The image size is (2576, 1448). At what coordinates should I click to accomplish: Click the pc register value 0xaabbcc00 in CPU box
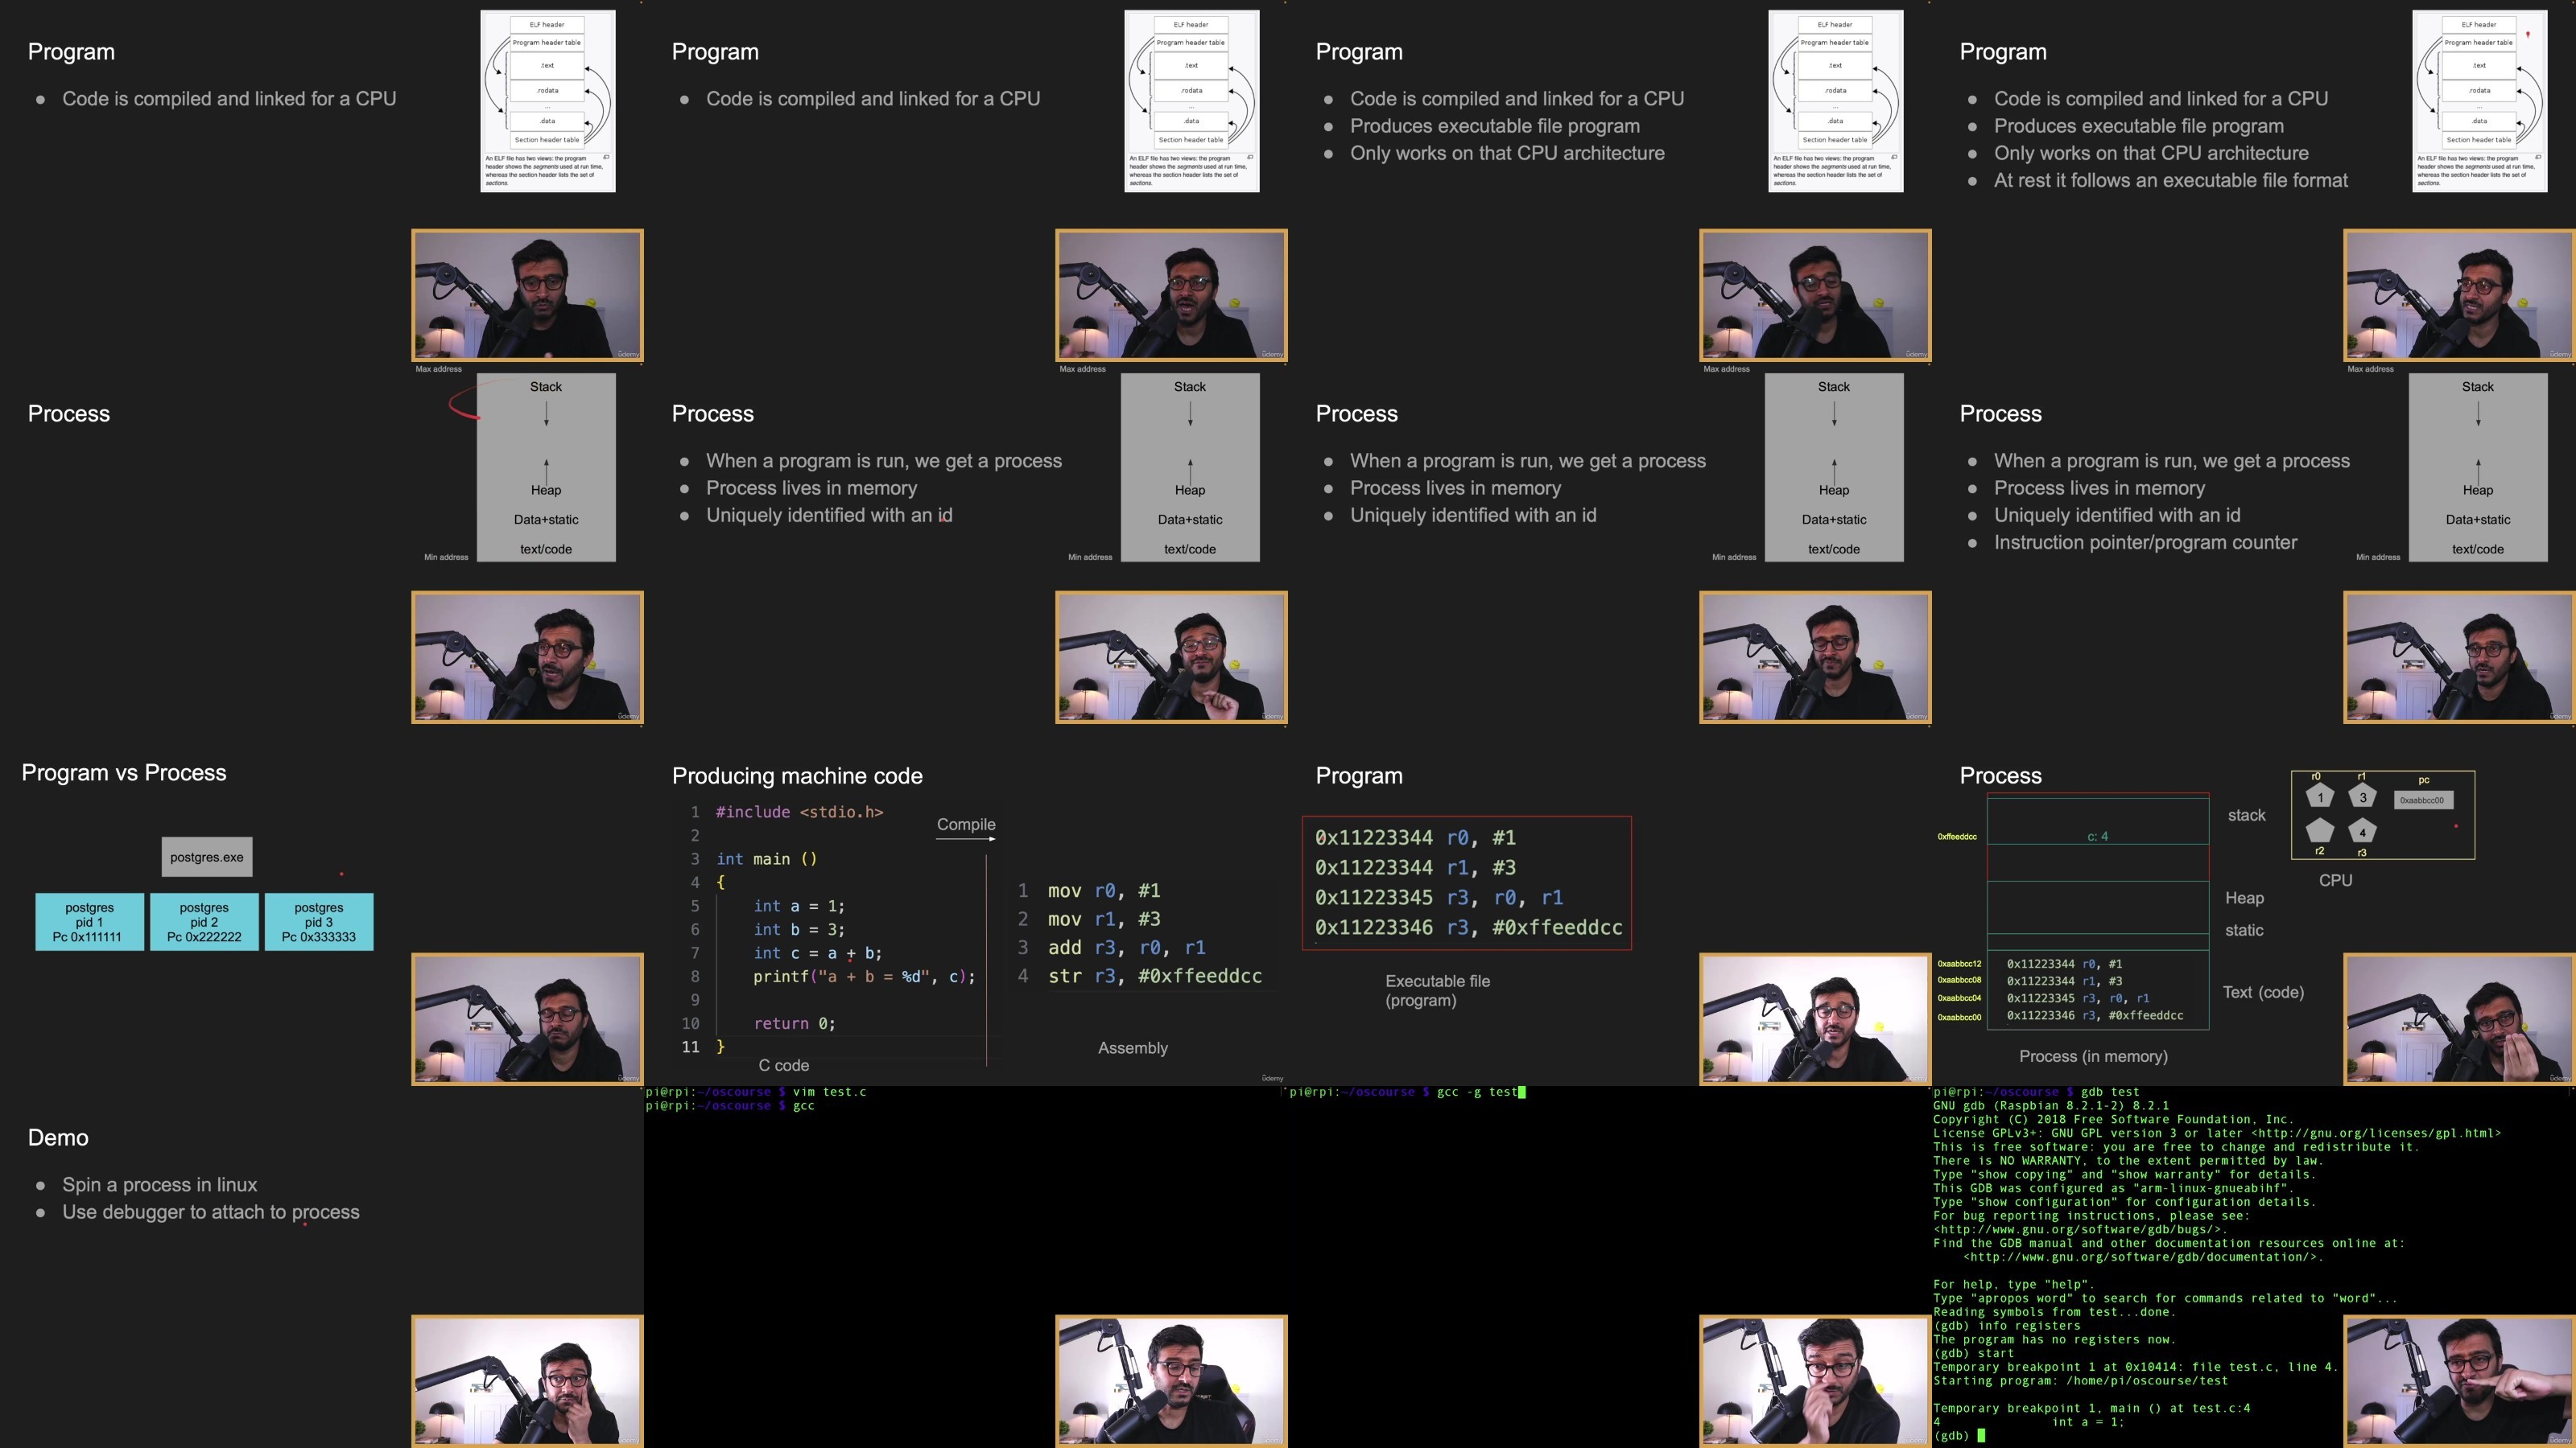click(x=2422, y=800)
